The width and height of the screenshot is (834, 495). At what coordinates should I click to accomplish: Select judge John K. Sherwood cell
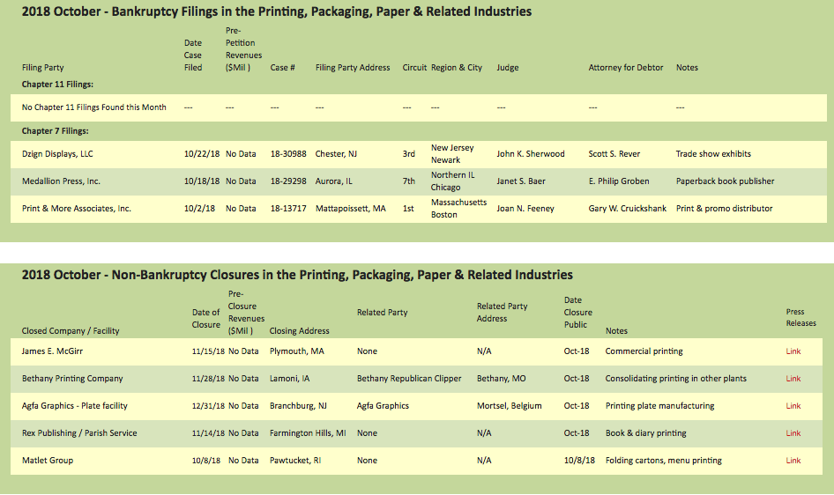(531, 154)
